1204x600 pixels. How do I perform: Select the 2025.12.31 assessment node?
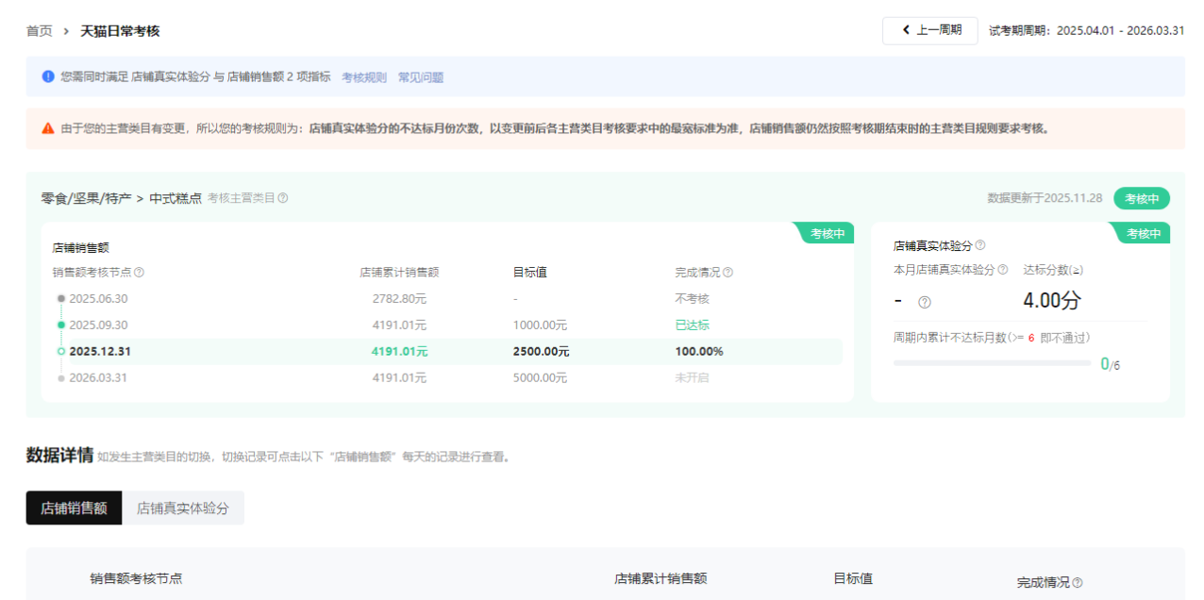point(102,351)
